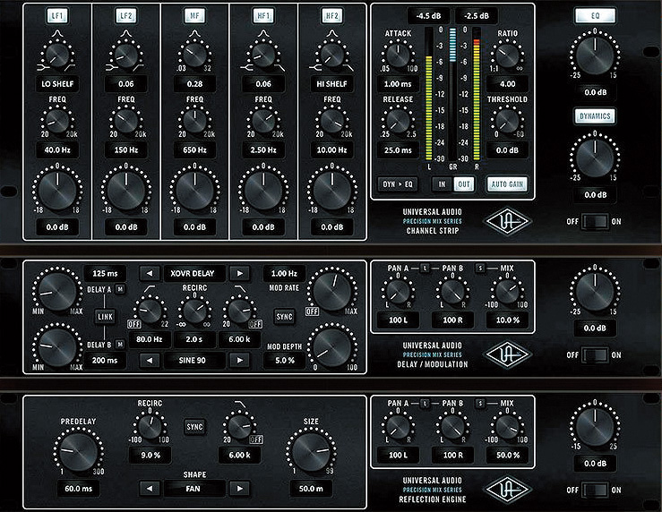Flip the Channel Strip OFF/ON power switch

(595, 221)
